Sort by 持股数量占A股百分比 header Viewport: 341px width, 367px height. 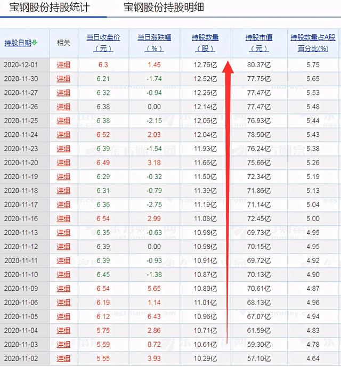(313, 43)
